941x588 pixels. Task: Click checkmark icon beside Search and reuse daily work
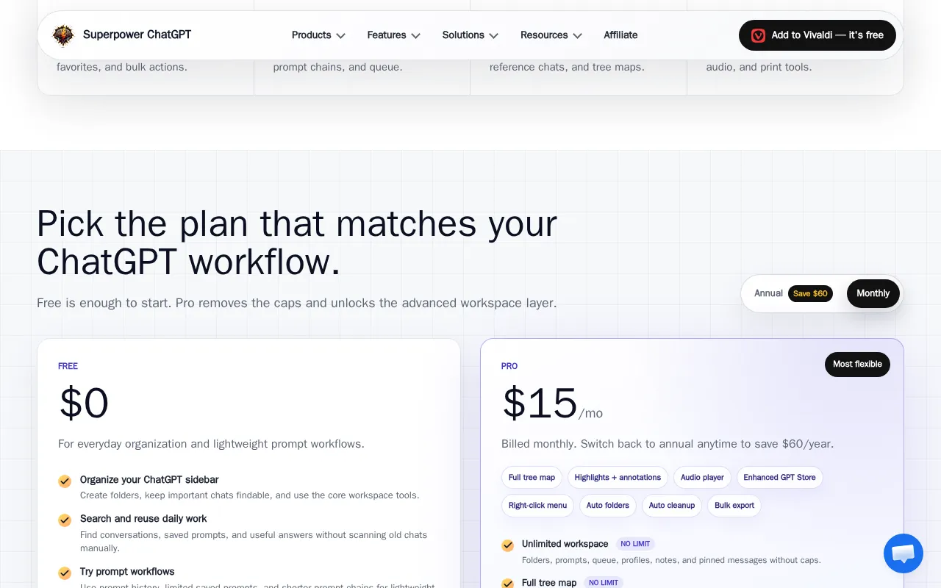tap(65, 520)
